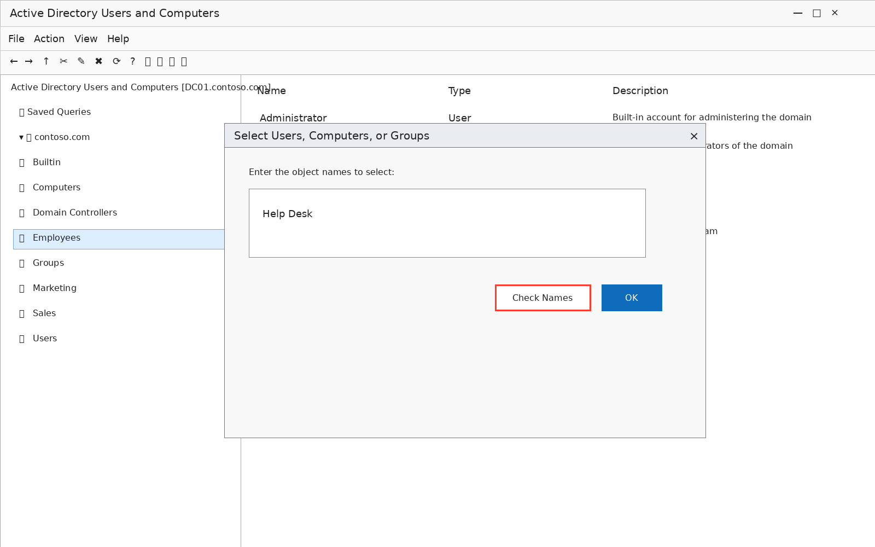Sort by the Description column header

click(x=640, y=91)
